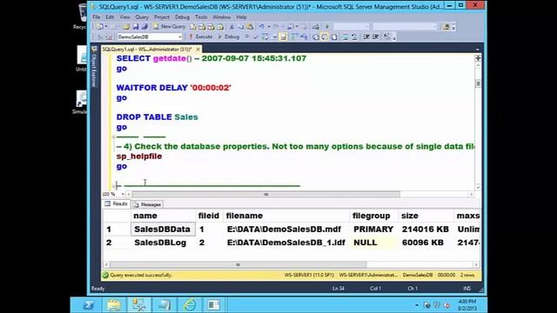Open the Tools menu

pyautogui.click(x=201, y=17)
